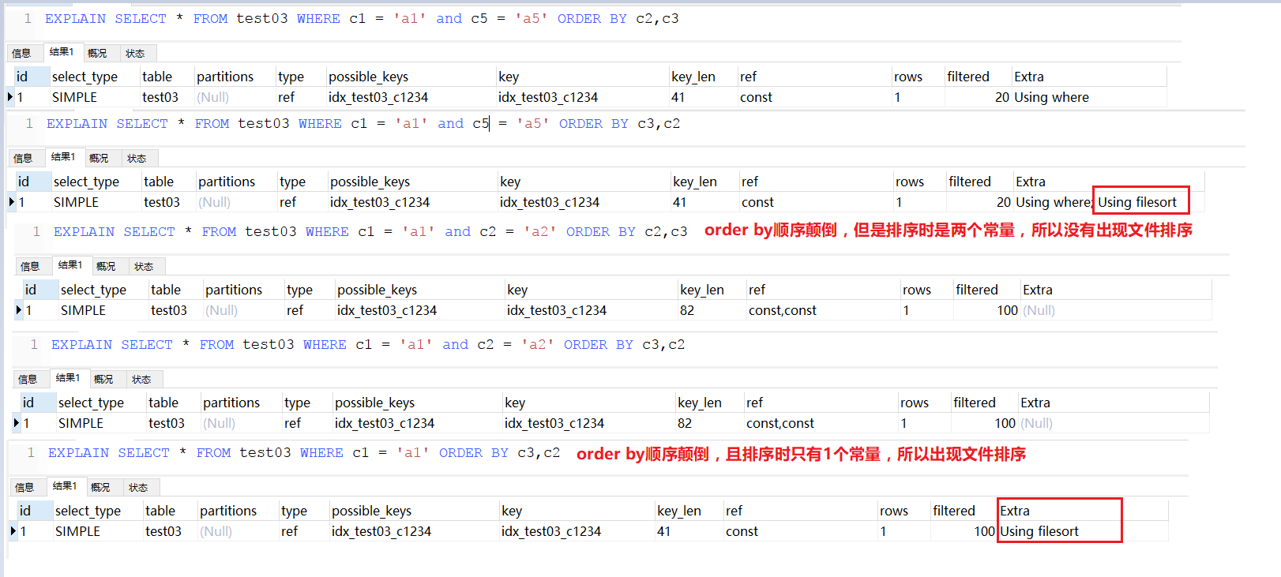
Task: Click SQL line with c5 ORDER BY c3,c2
Action: (x=363, y=124)
